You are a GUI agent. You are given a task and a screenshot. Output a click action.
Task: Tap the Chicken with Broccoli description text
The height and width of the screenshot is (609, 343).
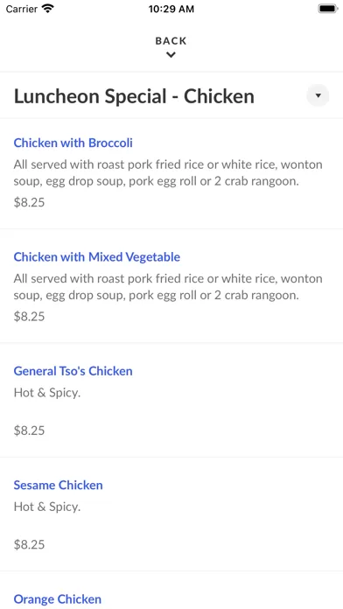[x=168, y=173]
